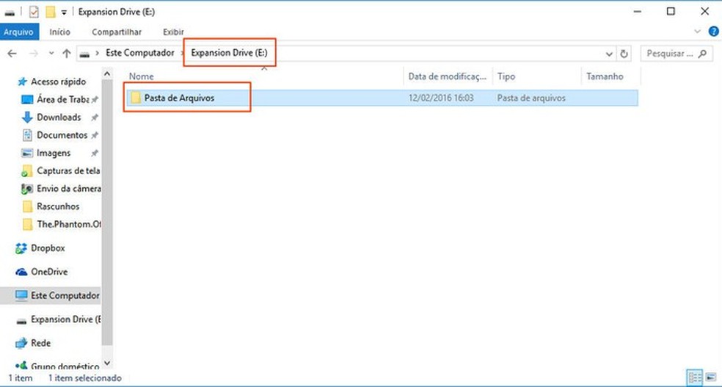Viewport: 722px width, 387px height.
Task: Click the navigation pane scrollbar thumb
Action: click(107, 212)
